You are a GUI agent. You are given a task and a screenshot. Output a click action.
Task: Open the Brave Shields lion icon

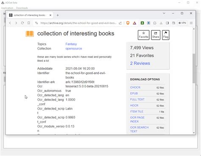click(x=128, y=23)
